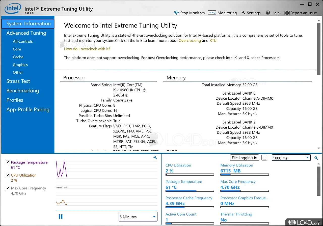Image resolution: width=323 pixels, height=226 pixels.
Task: Open graph panel wrench settings icon
Action: tap(155, 158)
